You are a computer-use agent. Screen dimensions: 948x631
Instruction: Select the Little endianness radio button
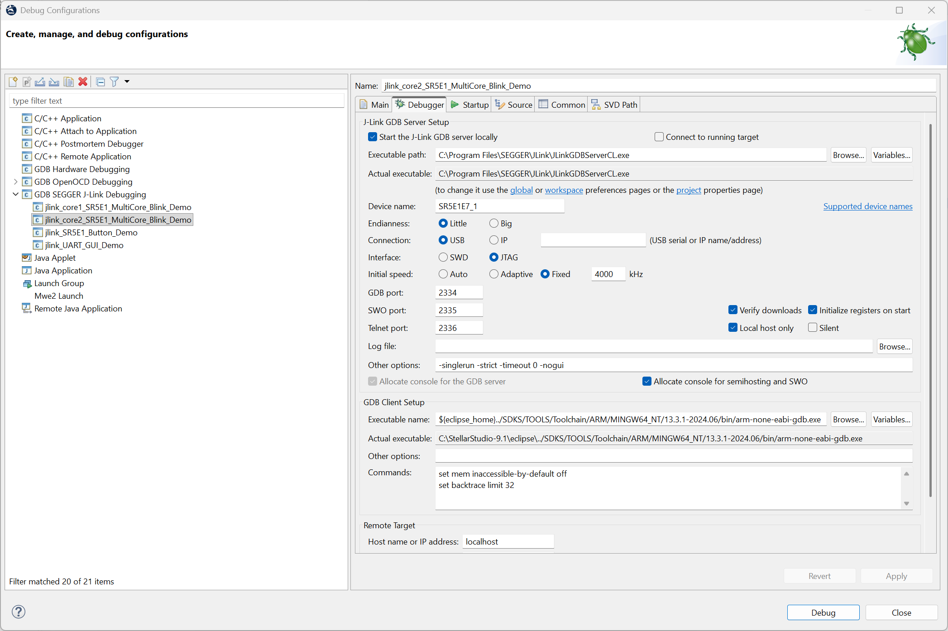[443, 224]
